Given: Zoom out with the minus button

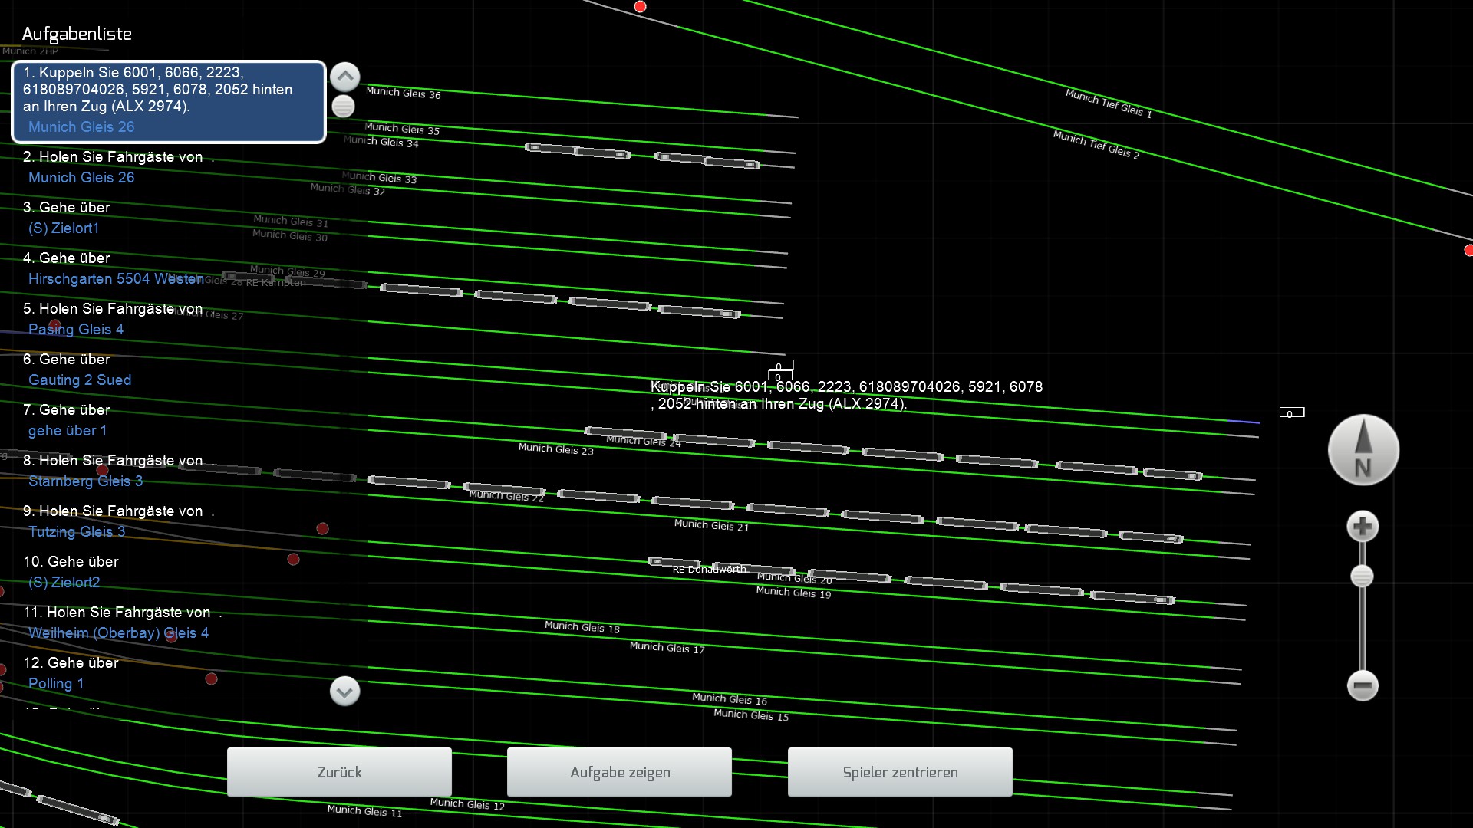Looking at the screenshot, I should coord(1363,685).
